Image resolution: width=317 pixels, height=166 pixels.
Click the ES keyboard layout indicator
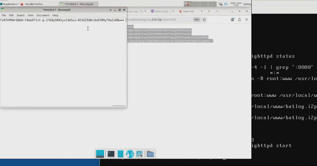[x=226, y=4]
